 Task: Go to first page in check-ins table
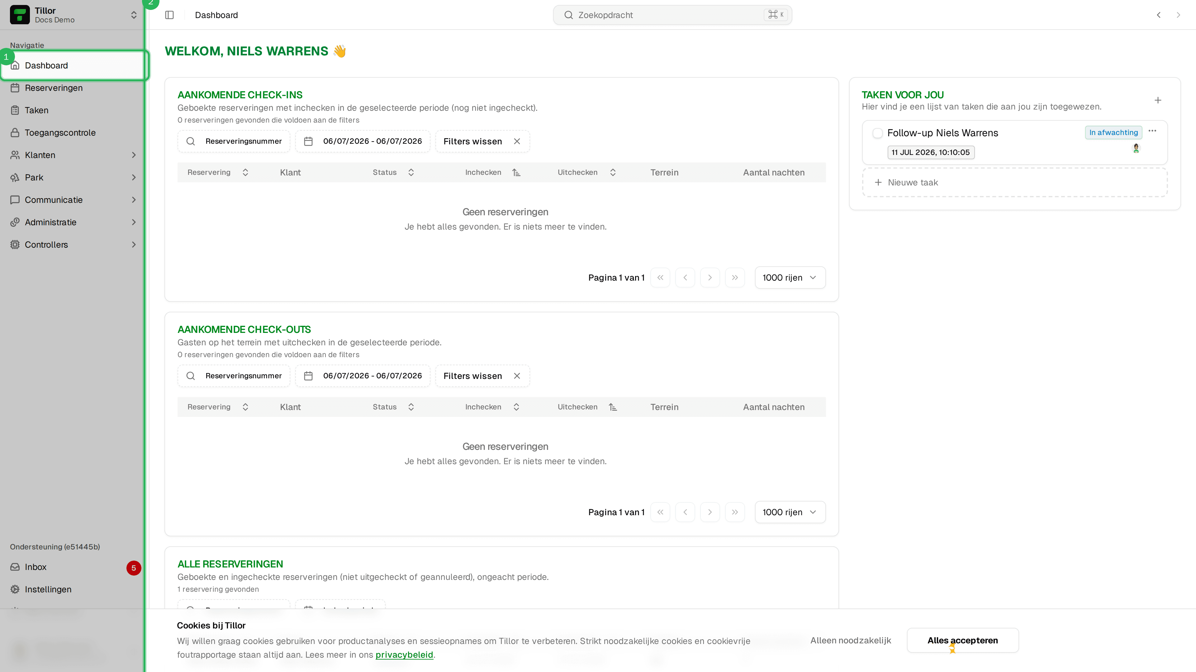pyautogui.click(x=660, y=277)
